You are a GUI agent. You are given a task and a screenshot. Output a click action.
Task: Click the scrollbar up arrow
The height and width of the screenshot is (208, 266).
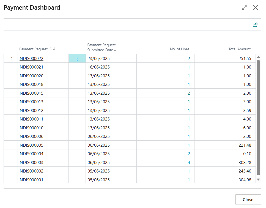point(258,57)
